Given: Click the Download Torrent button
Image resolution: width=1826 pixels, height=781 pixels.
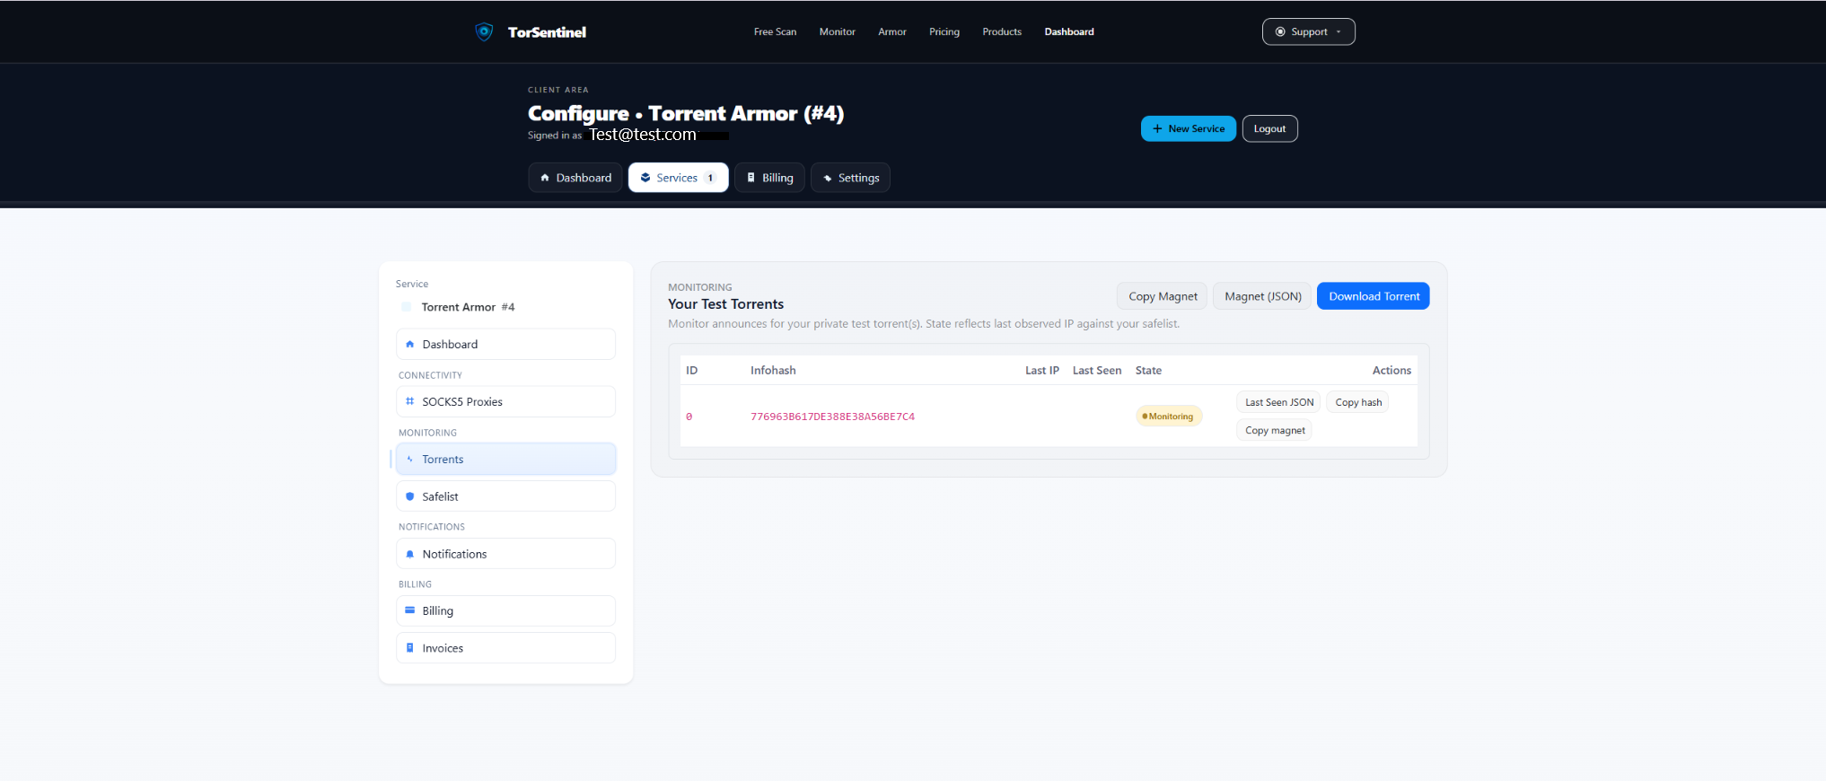Looking at the screenshot, I should coord(1374,296).
